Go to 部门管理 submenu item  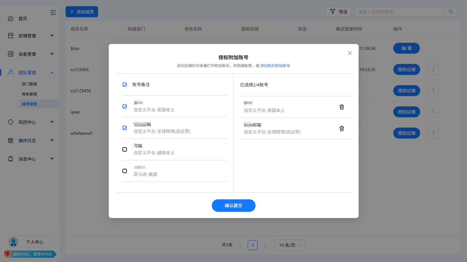click(x=29, y=84)
